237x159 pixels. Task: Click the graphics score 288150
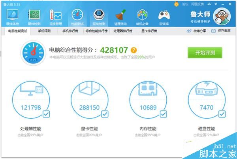[x=89, y=108]
